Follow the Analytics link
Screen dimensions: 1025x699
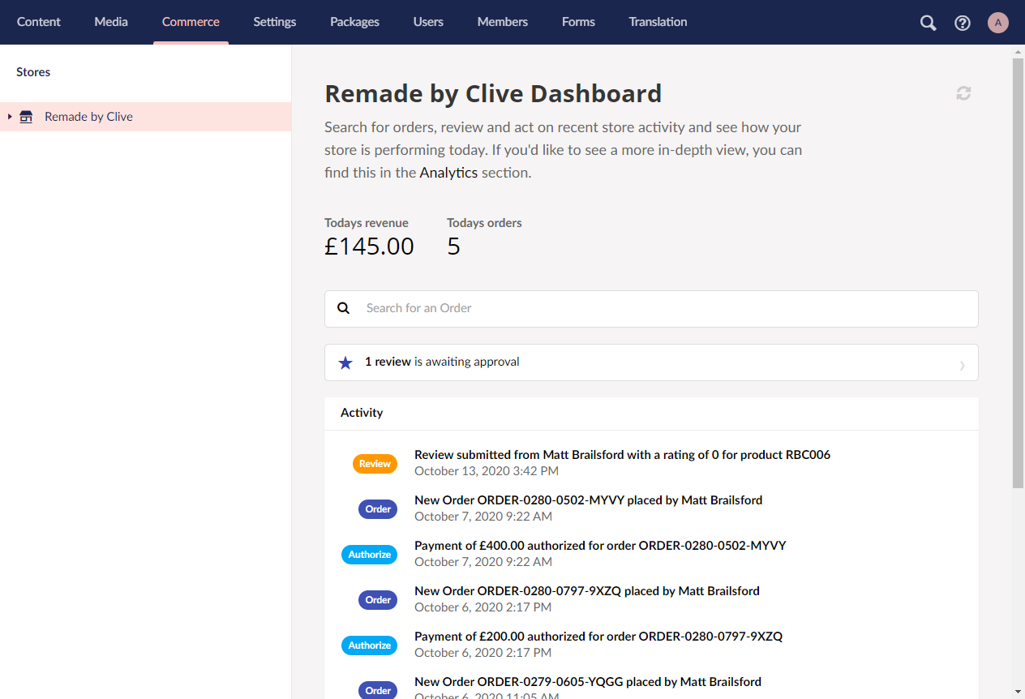coord(448,173)
